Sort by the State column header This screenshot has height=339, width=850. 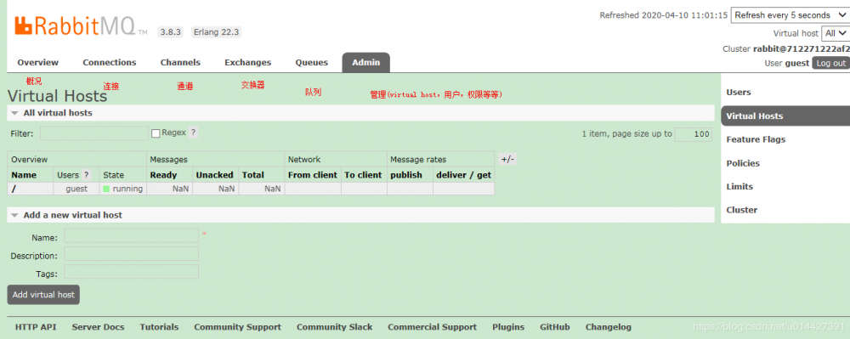(x=113, y=175)
